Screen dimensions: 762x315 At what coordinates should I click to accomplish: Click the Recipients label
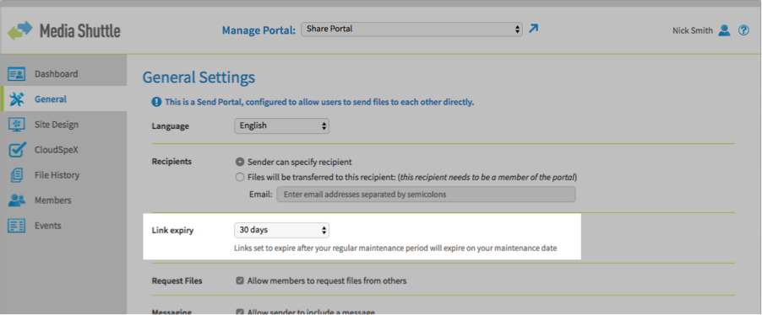(x=171, y=162)
